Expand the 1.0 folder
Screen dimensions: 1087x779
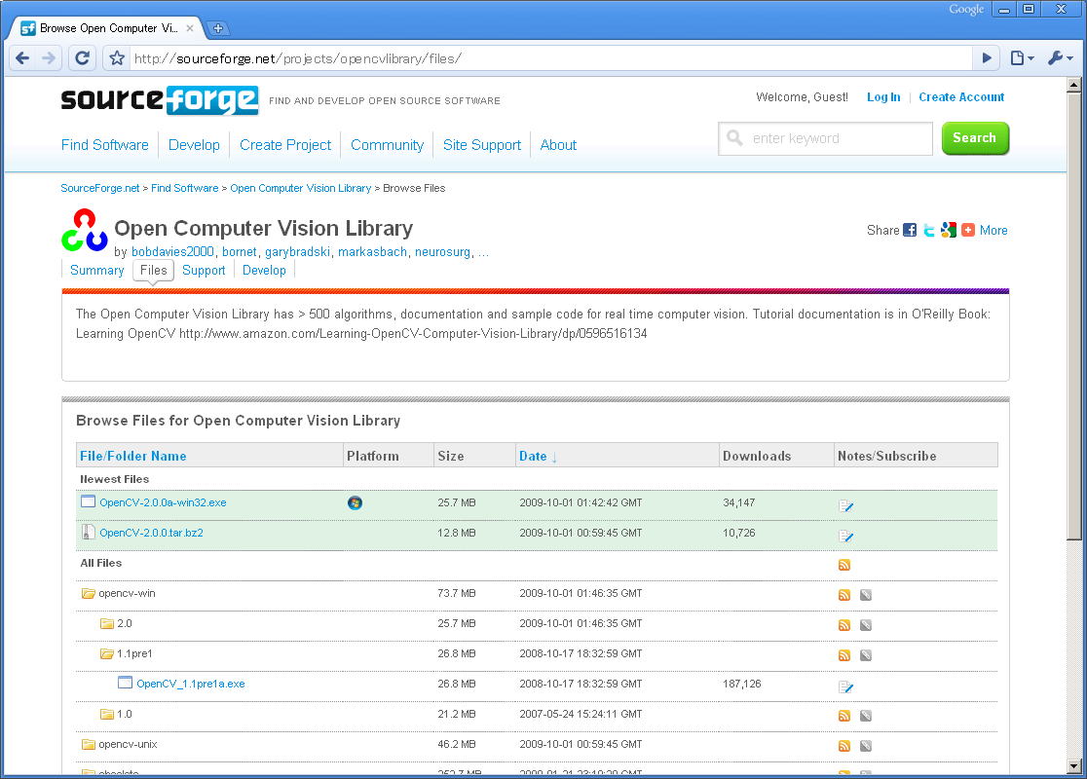click(107, 714)
